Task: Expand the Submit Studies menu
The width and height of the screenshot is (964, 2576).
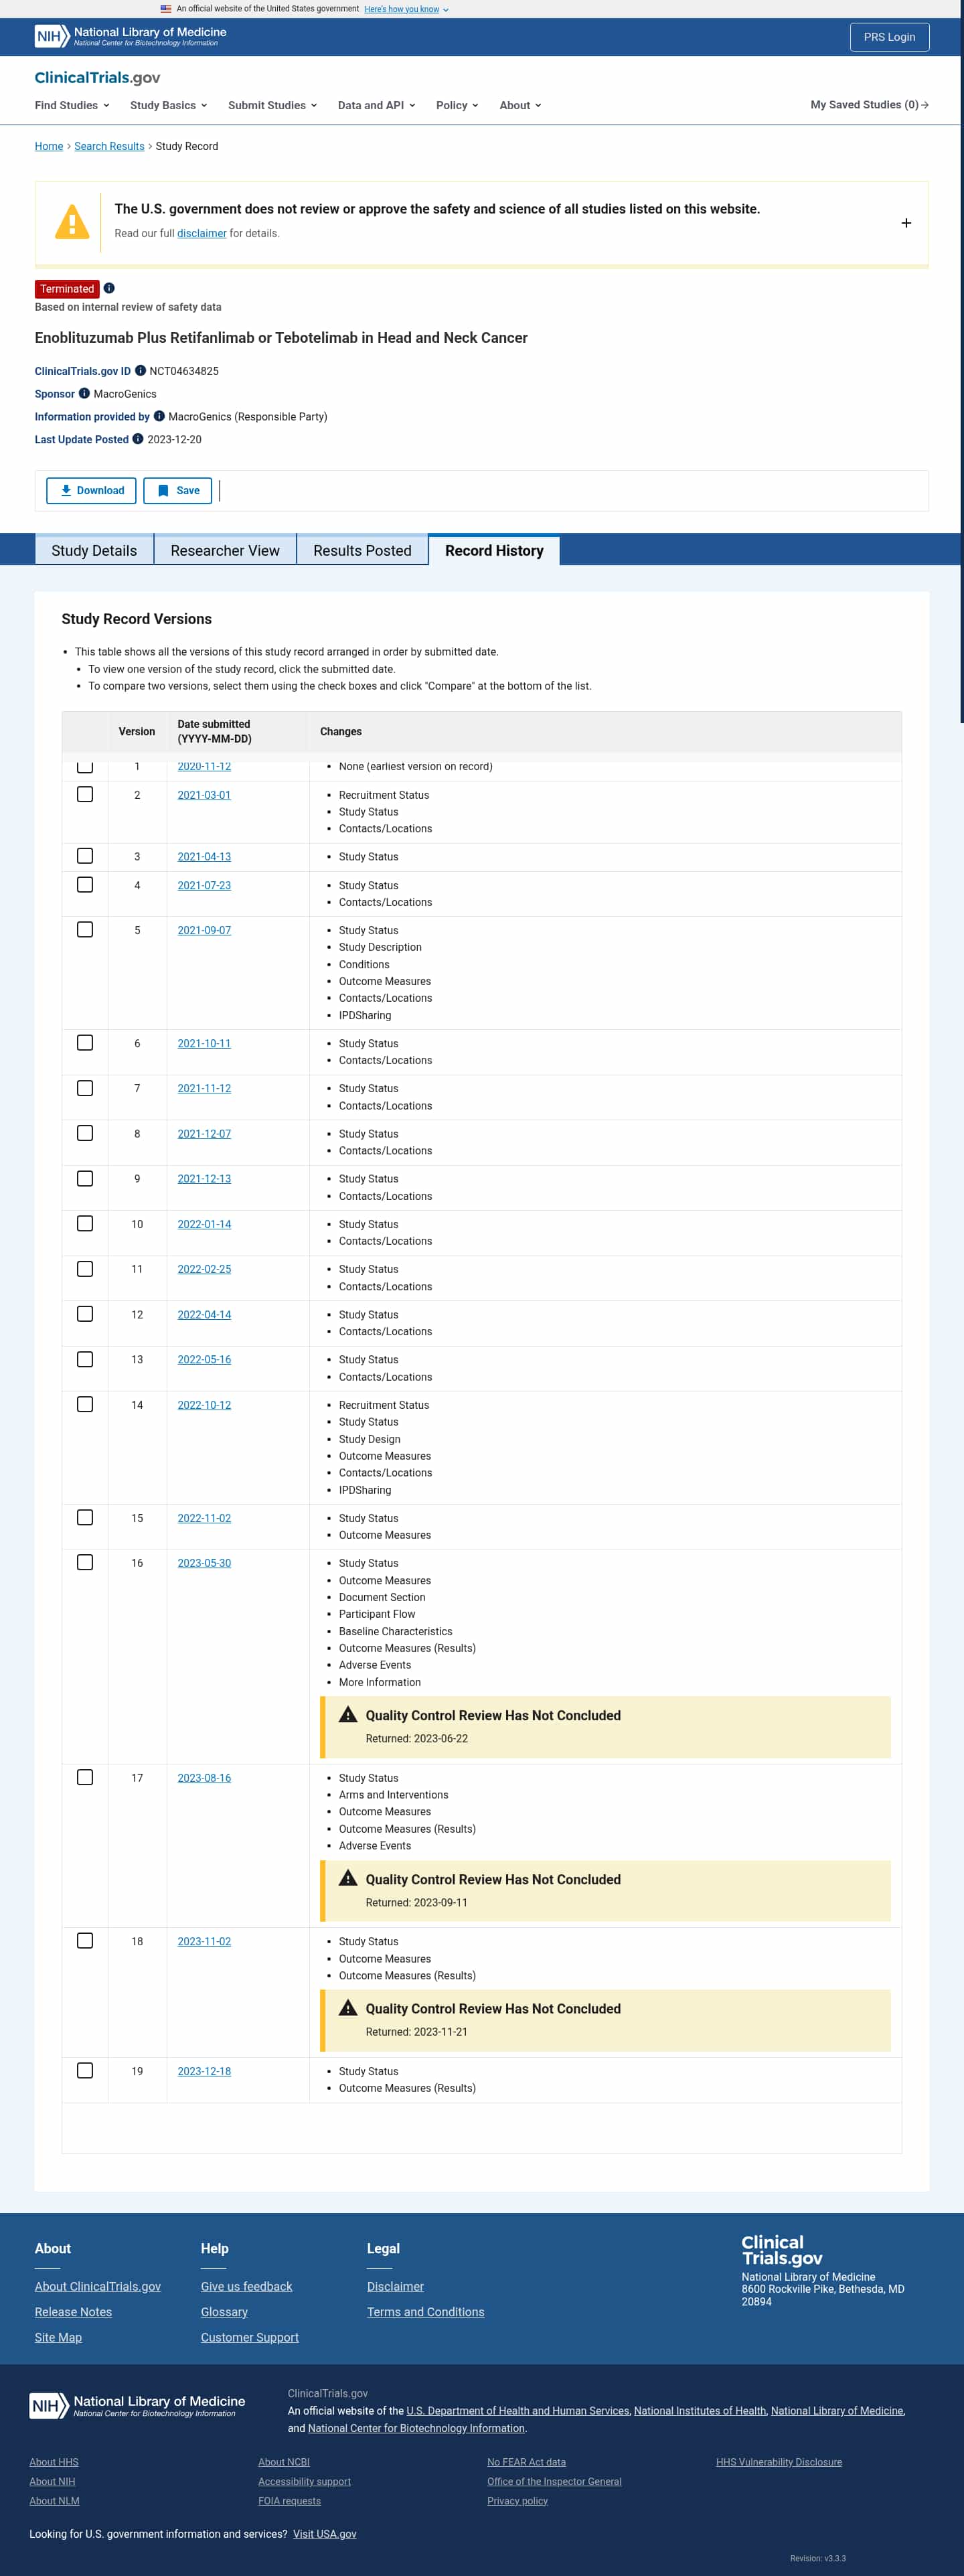Action: (x=272, y=105)
